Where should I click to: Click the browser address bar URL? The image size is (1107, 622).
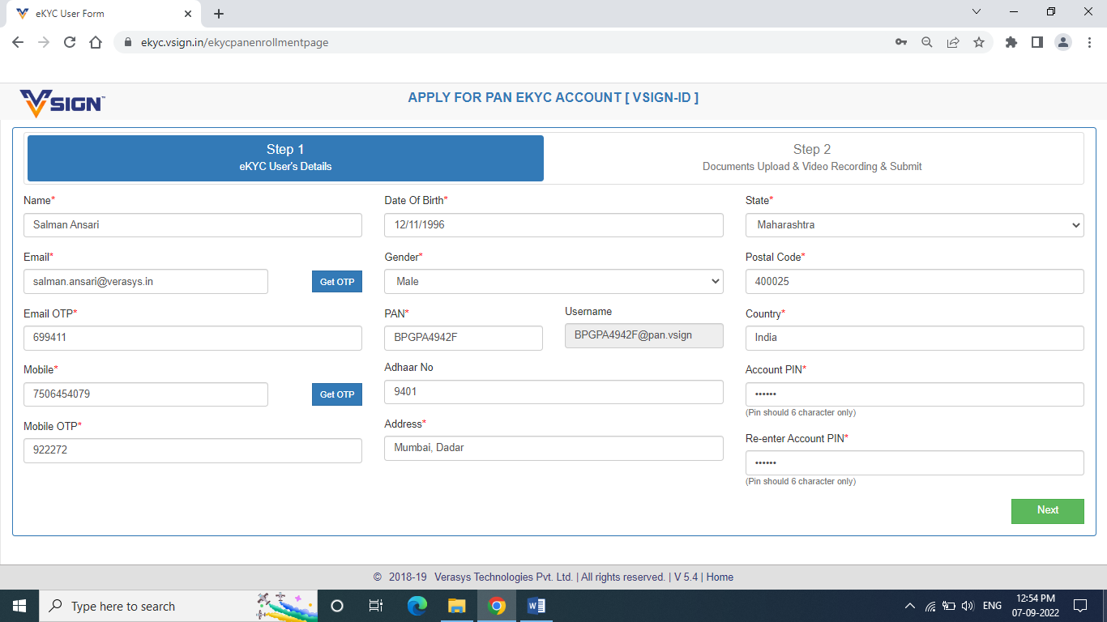(x=235, y=42)
